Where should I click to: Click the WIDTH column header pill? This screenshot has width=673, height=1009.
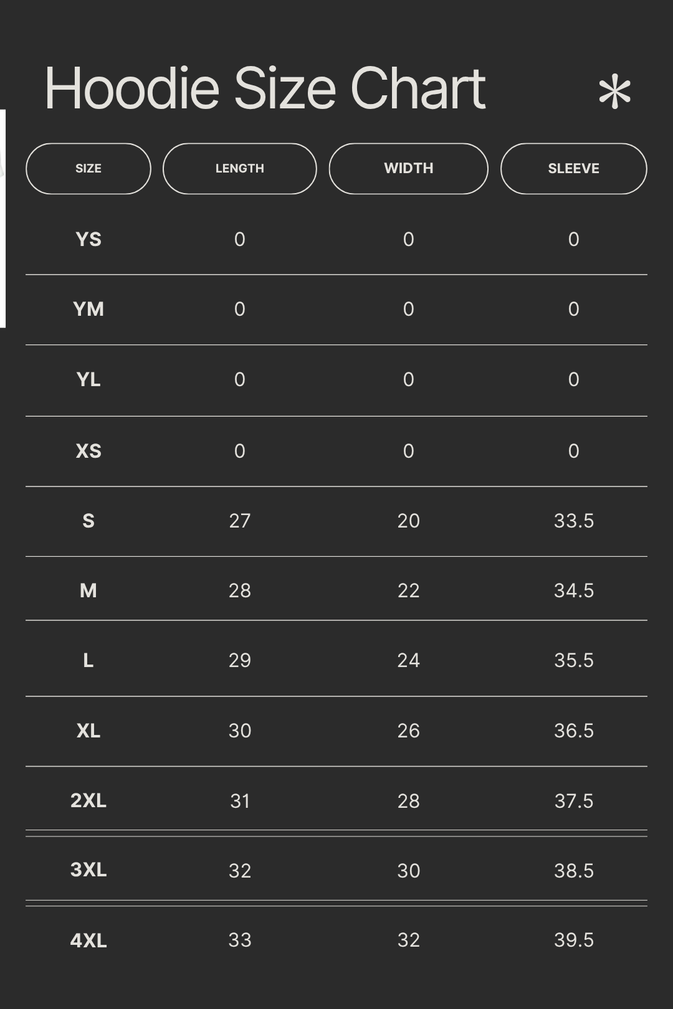click(x=408, y=169)
